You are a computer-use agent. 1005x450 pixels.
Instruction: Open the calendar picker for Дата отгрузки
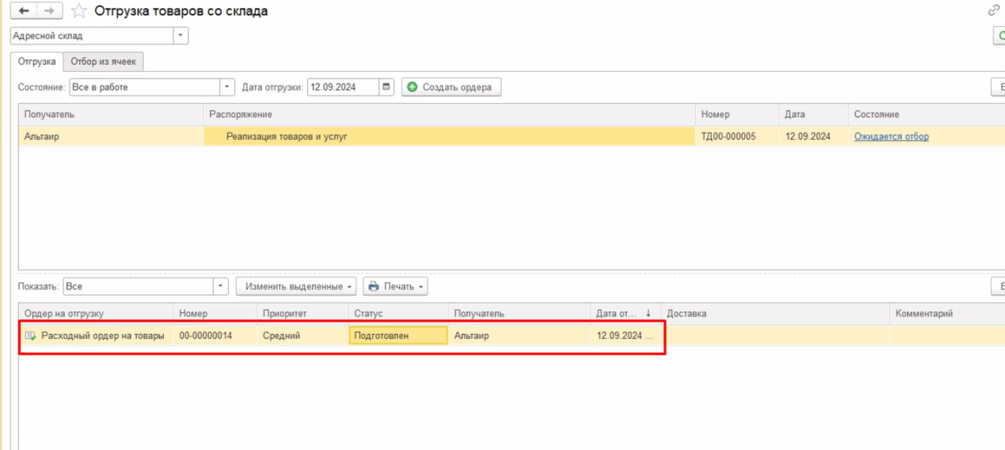[x=386, y=87]
